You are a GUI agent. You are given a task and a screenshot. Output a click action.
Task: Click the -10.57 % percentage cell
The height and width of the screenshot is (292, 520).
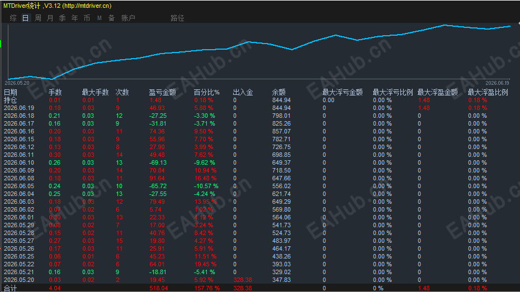tap(206, 186)
